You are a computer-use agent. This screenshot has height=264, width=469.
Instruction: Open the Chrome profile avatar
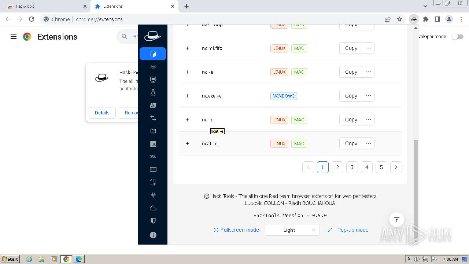coord(449,19)
